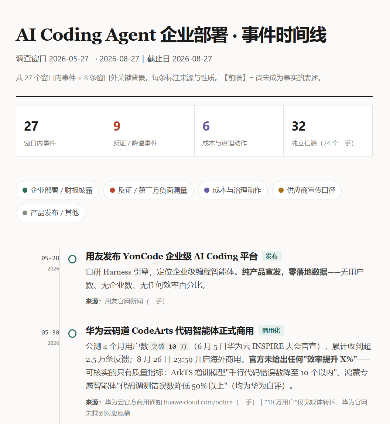
Task: Click the 27 窗口内事件 stat card
Action: (x=61, y=131)
